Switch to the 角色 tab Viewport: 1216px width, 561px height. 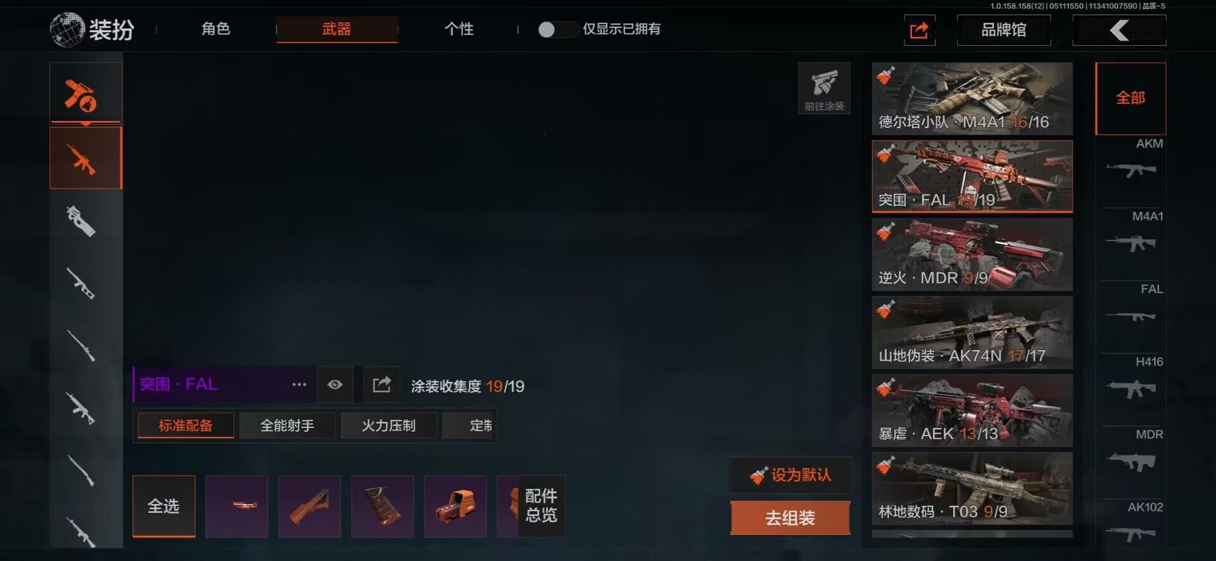pyautogui.click(x=216, y=29)
